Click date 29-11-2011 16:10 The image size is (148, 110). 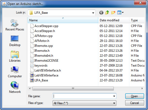111,41
